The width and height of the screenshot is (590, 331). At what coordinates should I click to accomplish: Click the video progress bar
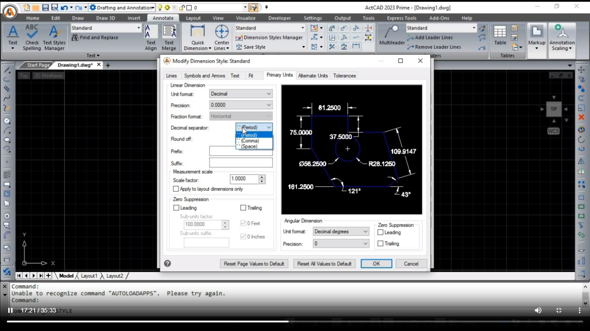tap(295, 321)
